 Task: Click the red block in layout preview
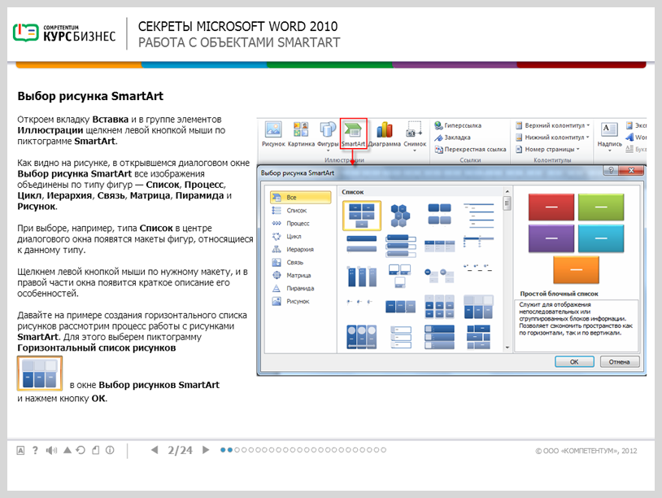click(x=551, y=207)
